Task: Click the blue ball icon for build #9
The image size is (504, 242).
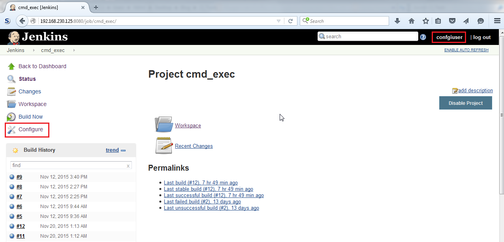Action: pos(12,177)
